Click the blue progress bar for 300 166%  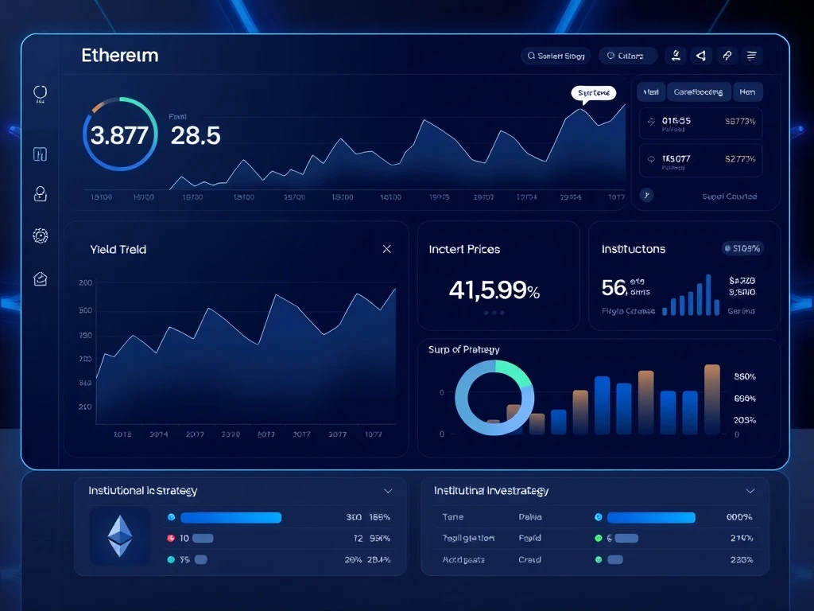pos(231,517)
